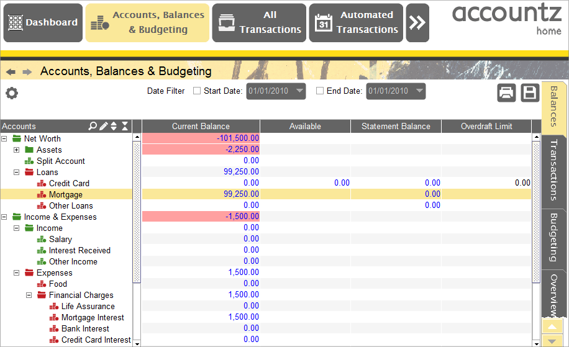Click the table scrollbar up arrow

536,137
